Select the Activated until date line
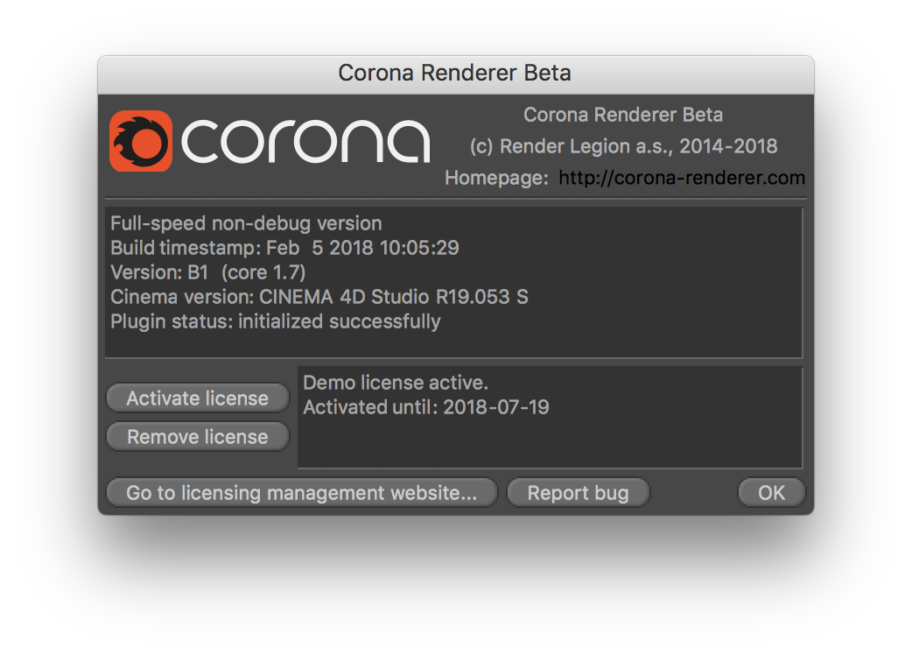This screenshot has width=912, height=655. (x=425, y=407)
